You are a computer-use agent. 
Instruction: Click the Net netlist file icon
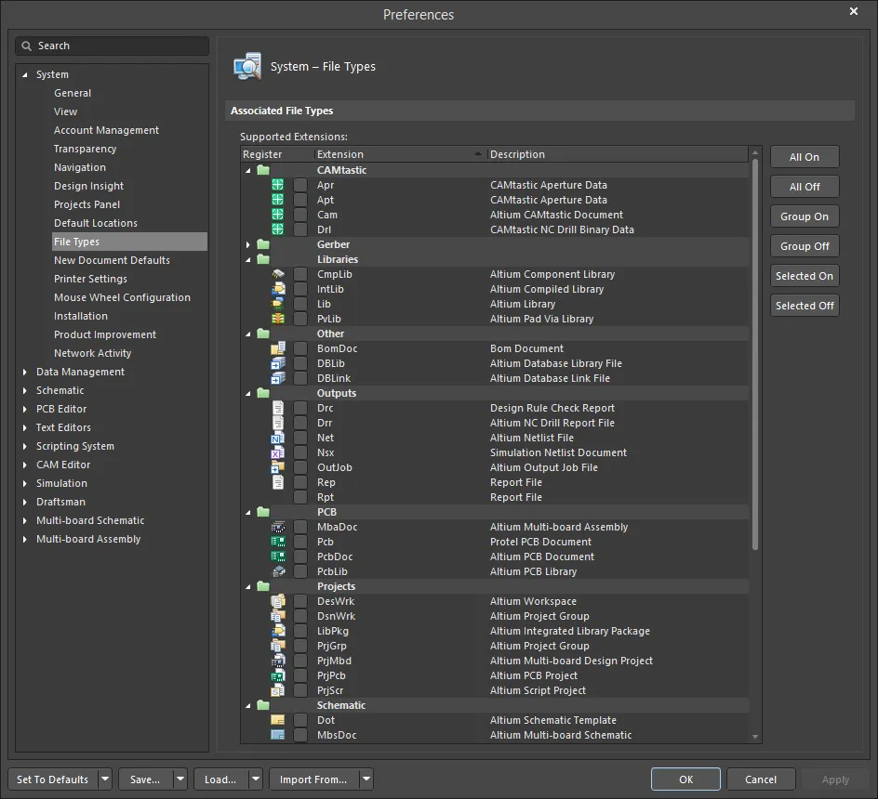click(x=278, y=438)
